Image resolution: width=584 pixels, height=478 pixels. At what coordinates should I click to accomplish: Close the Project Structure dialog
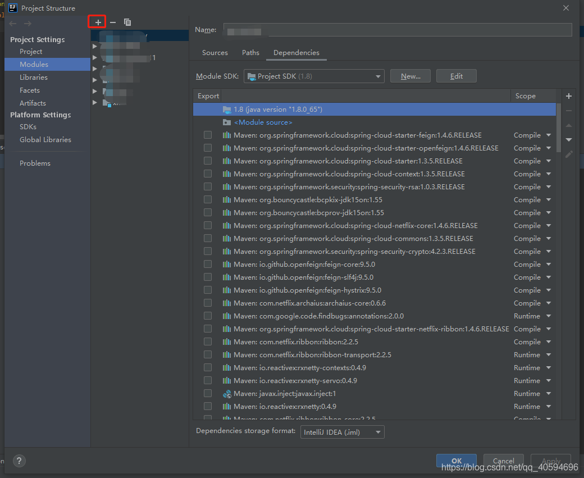click(566, 8)
